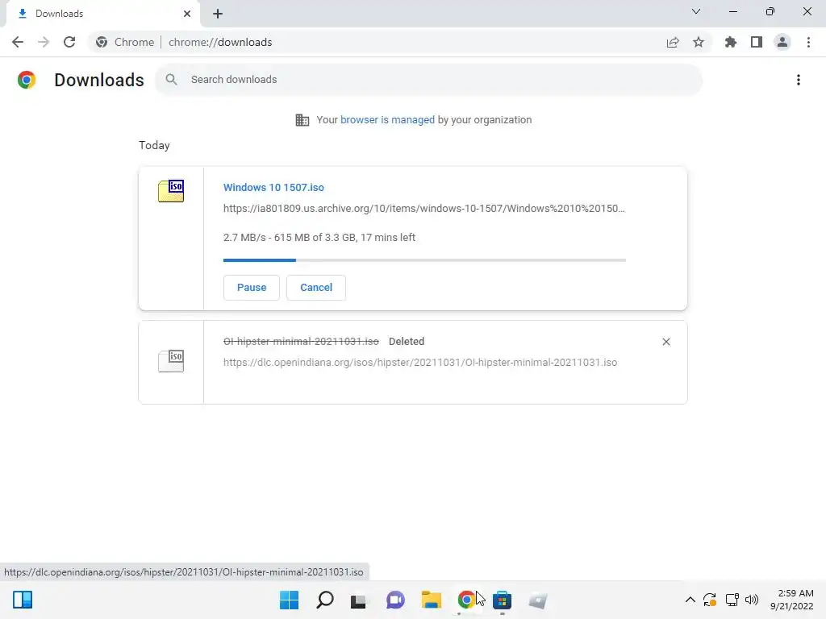Click the deleted OI-hipster ISO file icon

click(x=171, y=361)
